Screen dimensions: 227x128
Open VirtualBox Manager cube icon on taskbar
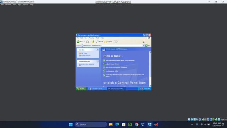143,124
